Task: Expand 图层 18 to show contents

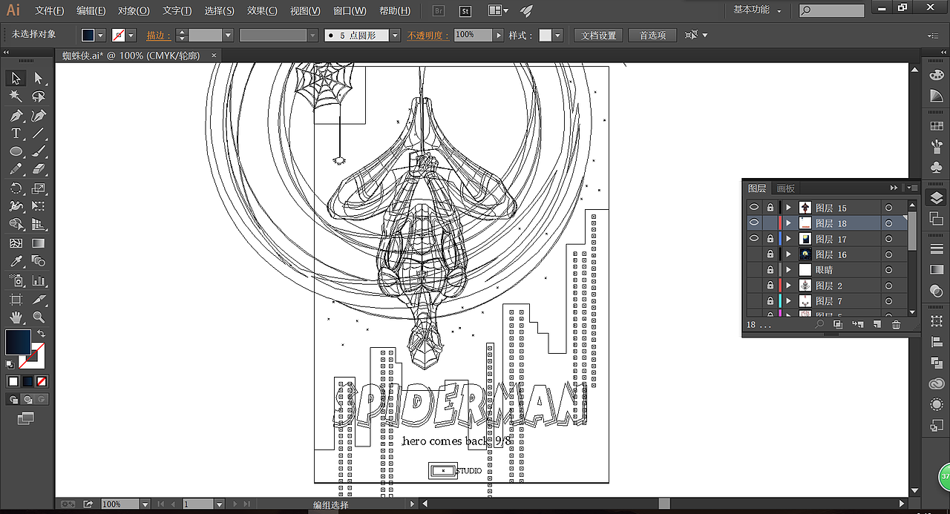Action: [x=788, y=223]
